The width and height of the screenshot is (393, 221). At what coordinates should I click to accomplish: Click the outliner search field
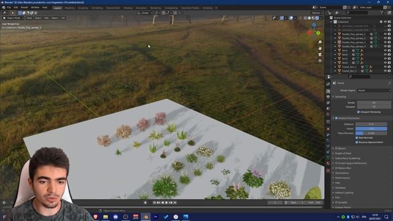click(357, 12)
